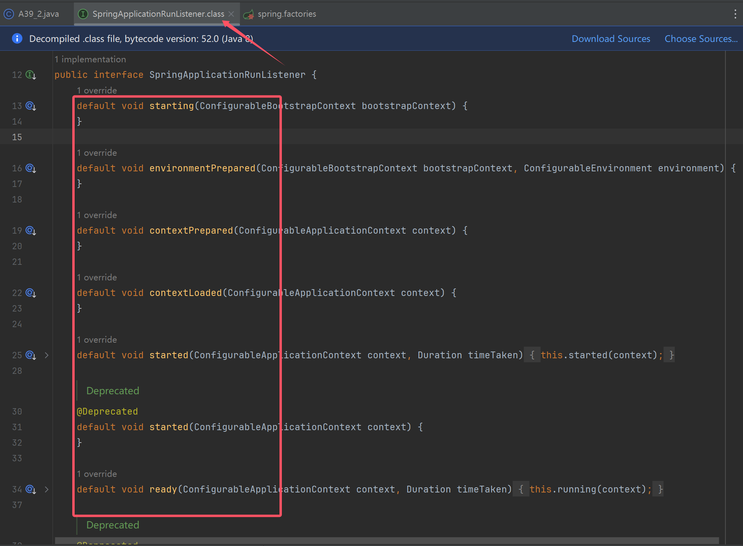Click the spring.factories leaf file icon
The width and height of the screenshot is (743, 546).
[249, 14]
